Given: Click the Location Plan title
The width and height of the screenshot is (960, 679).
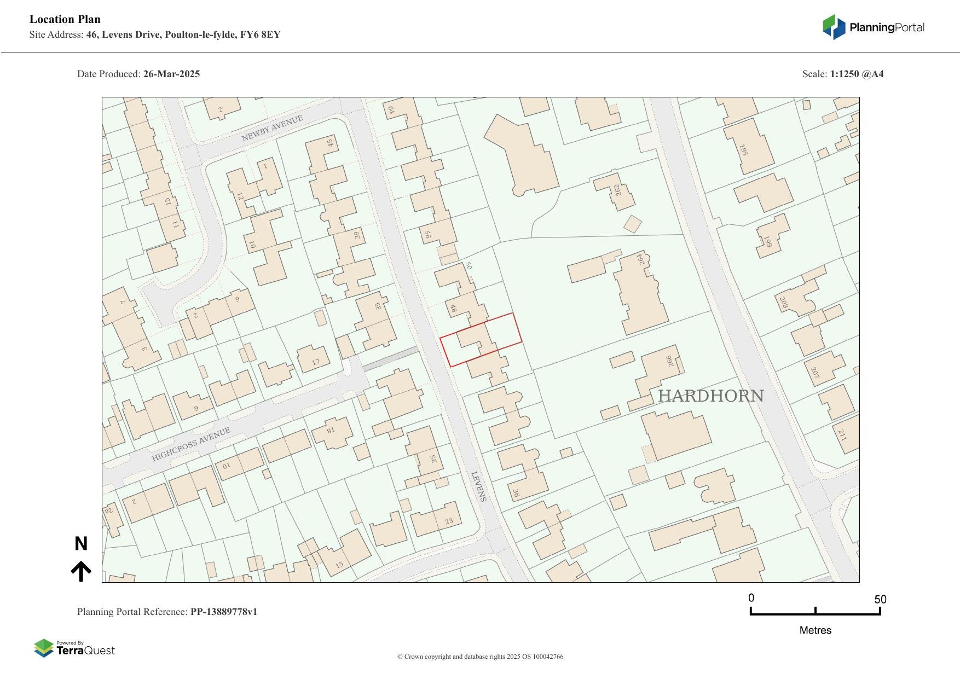Looking at the screenshot, I should [65, 19].
